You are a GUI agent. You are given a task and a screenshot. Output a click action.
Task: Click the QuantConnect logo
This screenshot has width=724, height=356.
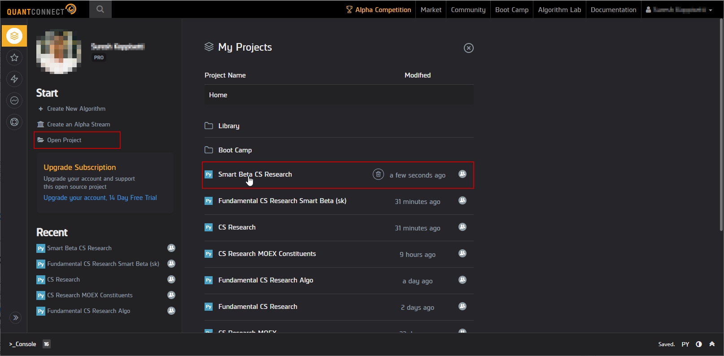(x=41, y=9)
